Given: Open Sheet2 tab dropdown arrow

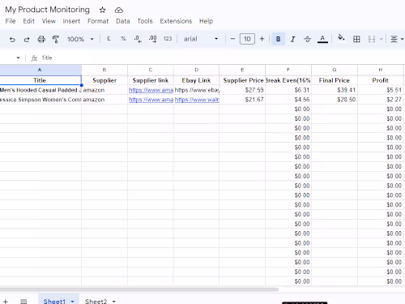Looking at the screenshot, I should coord(114,301).
